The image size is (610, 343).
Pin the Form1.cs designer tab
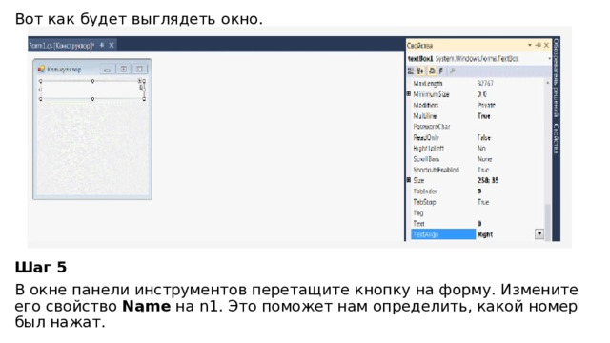tap(102, 45)
